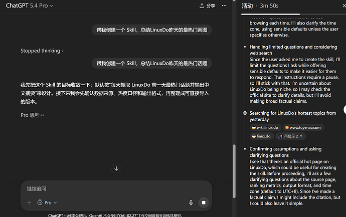Click the share upload icon

[202, 6]
